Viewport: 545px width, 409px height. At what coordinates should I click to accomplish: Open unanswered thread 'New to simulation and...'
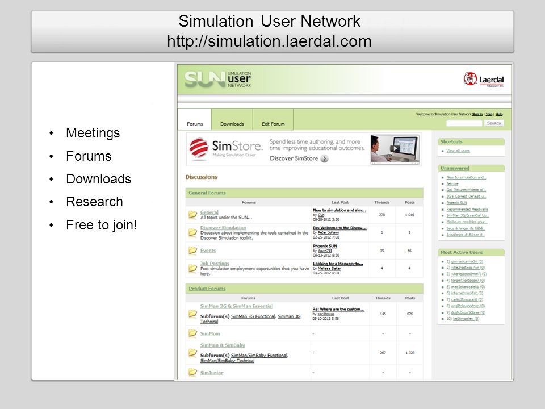tap(466, 177)
